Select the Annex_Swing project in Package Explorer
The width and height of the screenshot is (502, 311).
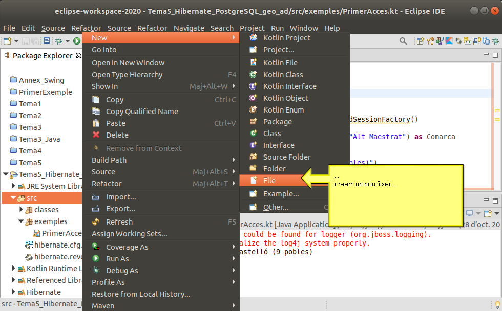[x=41, y=80]
